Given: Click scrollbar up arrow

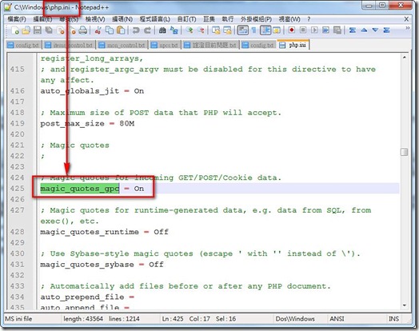Looking at the screenshot, I should pyautogui.click(x=405, y=58).
